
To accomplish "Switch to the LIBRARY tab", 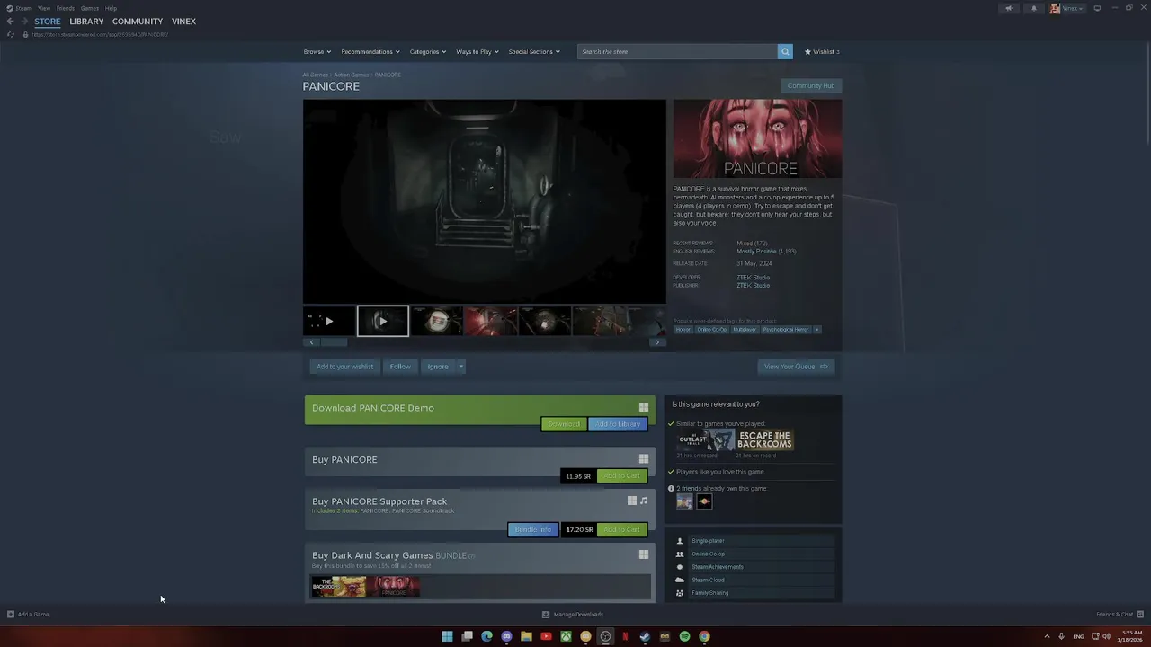I will click(86, 21).
